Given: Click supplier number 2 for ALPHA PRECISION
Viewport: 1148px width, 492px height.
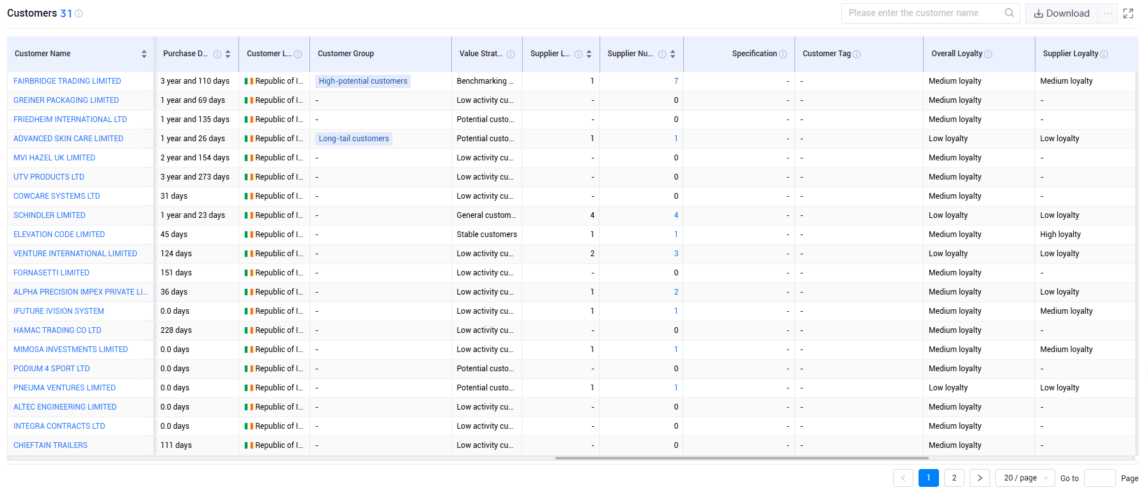Looking at the screenshot, I should point(676,292).
